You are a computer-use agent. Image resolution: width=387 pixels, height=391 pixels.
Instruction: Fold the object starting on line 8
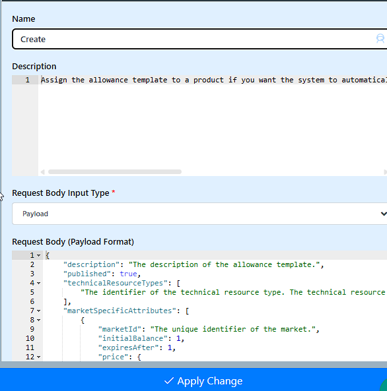click(39, 320)
